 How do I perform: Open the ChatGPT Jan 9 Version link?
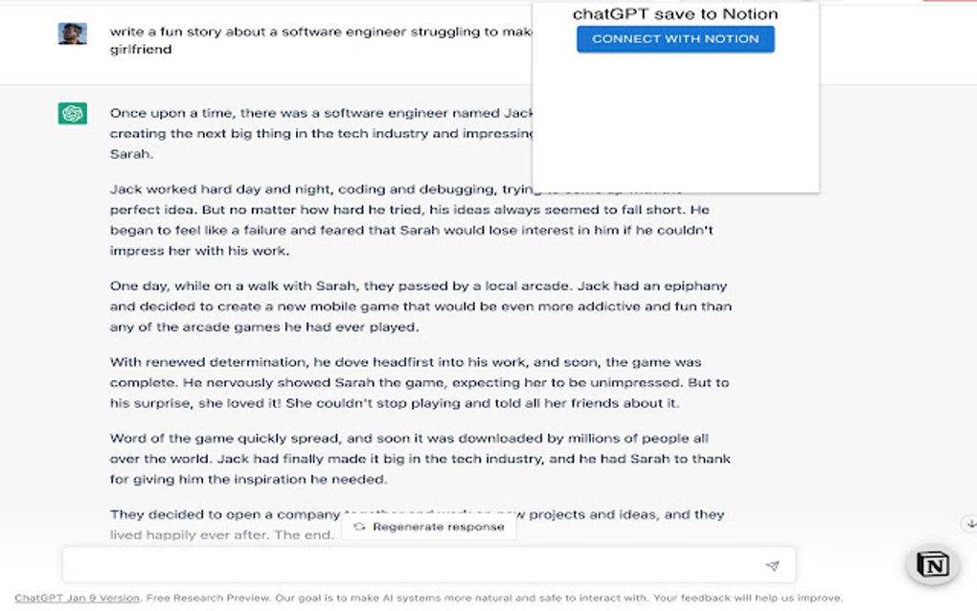[77, 599]
